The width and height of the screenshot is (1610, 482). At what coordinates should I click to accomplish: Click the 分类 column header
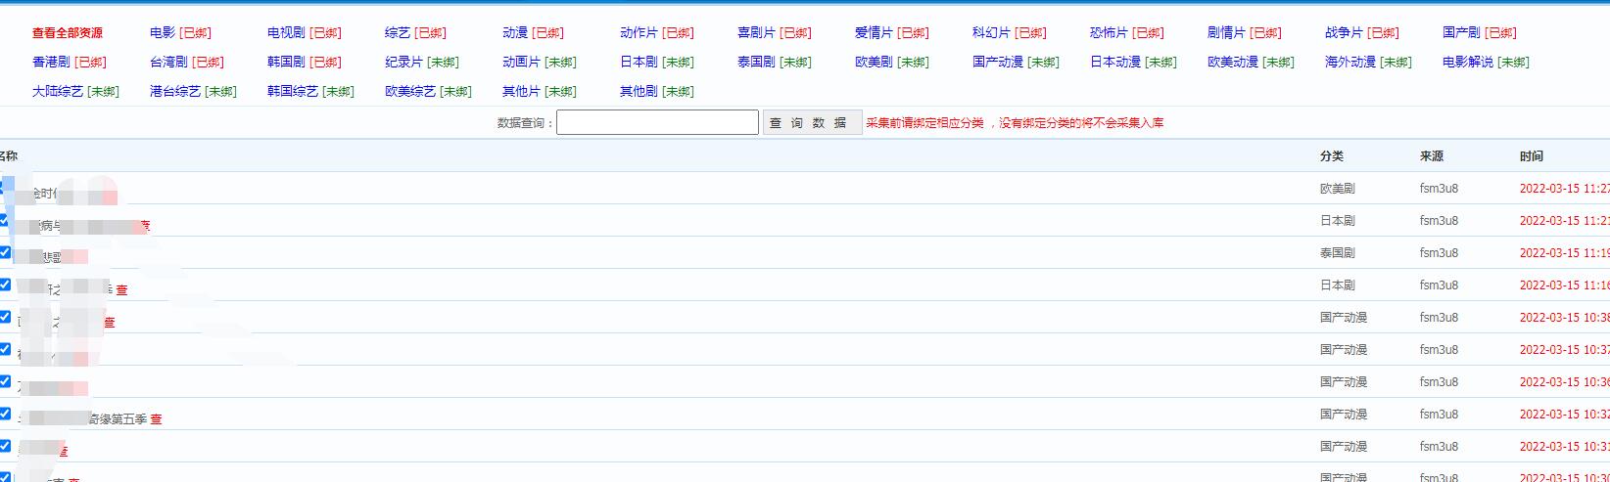point(1331,156)
